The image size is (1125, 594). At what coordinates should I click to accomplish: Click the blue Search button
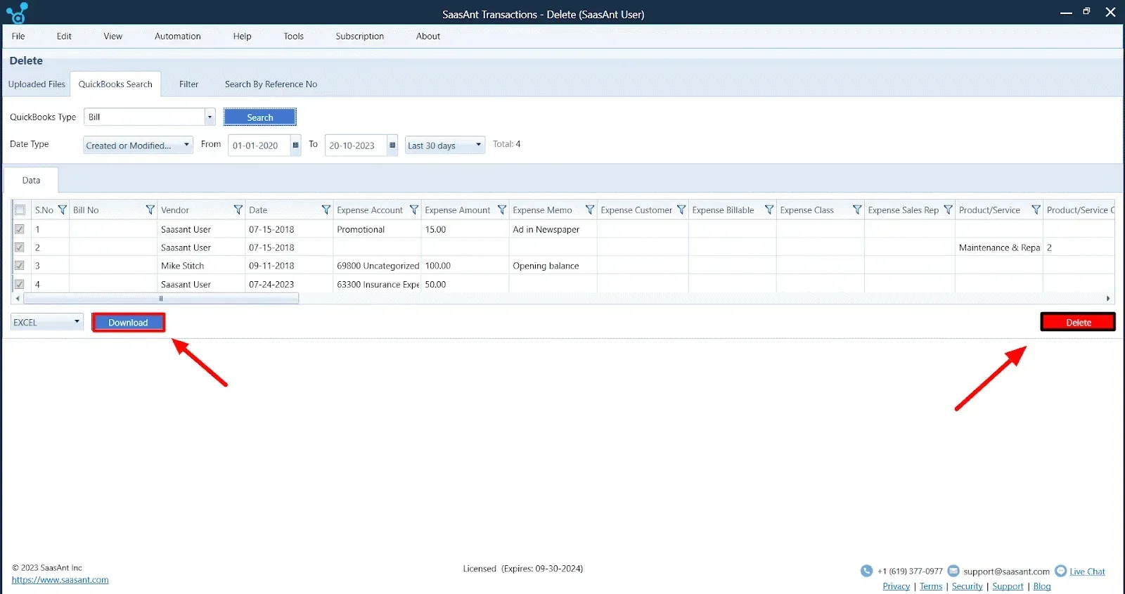tap(259, 117)
